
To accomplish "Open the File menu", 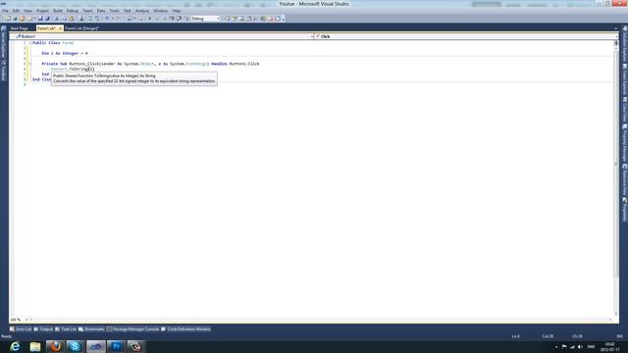I will (5, 11).
